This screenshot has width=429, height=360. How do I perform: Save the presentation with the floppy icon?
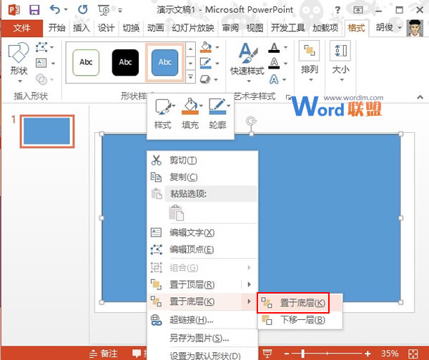coord(34,10)
